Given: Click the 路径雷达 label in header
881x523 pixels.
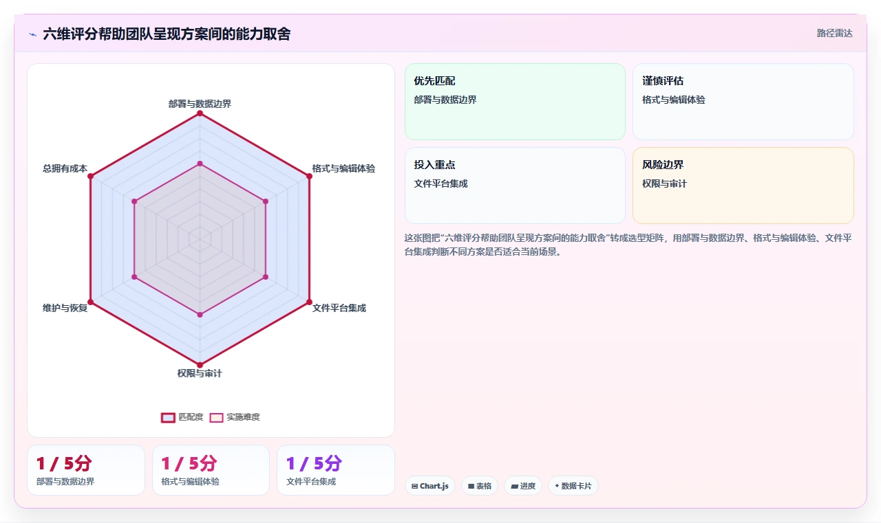Looking at the screenshot, I should 834,33.
